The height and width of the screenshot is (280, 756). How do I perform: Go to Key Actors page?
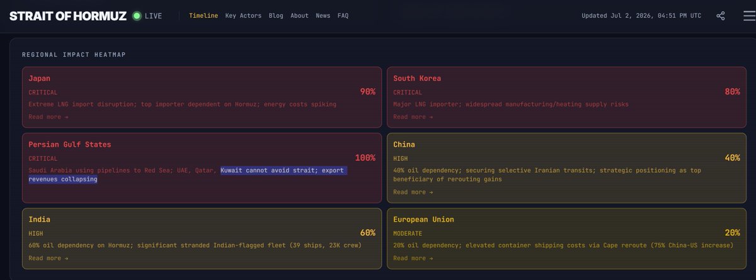click(243, 16)
